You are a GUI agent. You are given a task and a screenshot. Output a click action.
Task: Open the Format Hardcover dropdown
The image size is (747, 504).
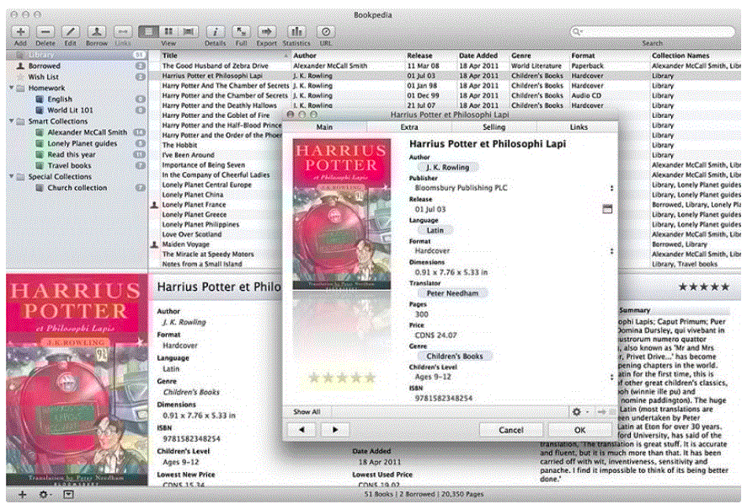(x=611, y=251)
